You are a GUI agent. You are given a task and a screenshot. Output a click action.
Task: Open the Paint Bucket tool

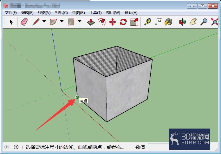pos(168,22)
